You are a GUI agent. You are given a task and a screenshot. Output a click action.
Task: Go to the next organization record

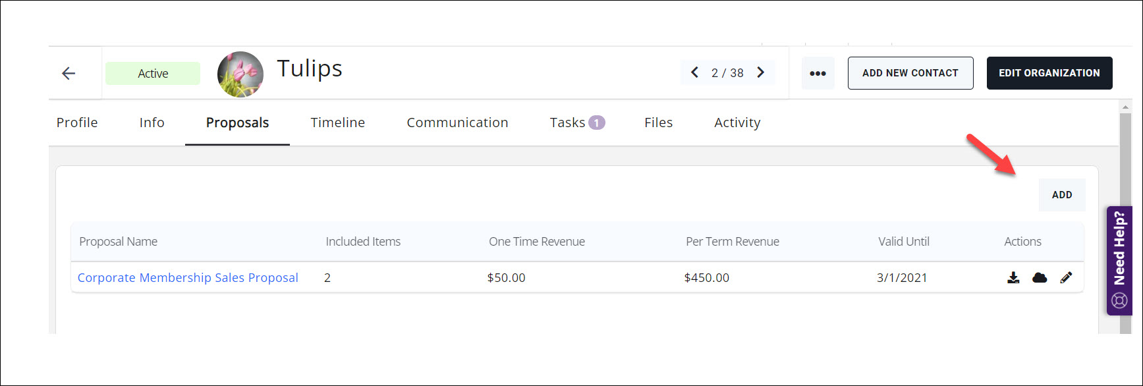(761, 72)
